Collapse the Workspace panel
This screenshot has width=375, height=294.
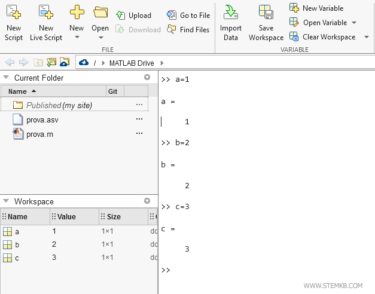pyautogui.click(x=6, y=202)
